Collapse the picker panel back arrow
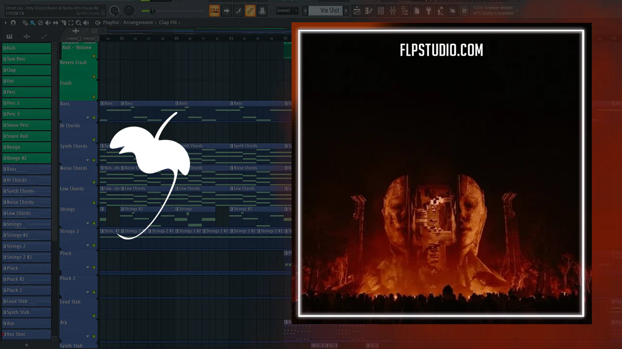Screen dimensions: 622x349 click(x=103, y=31)
